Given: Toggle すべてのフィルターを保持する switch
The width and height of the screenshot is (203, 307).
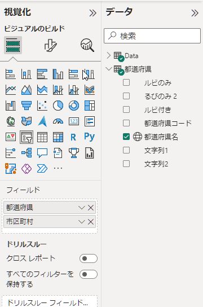Looking at the screenshot, I should point(89,274).
